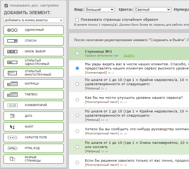Viewport: 189px width, 169px height.
Task: Click the МНОЖ. ВЫБОР checkboxes icon
Action: (12, 52)
